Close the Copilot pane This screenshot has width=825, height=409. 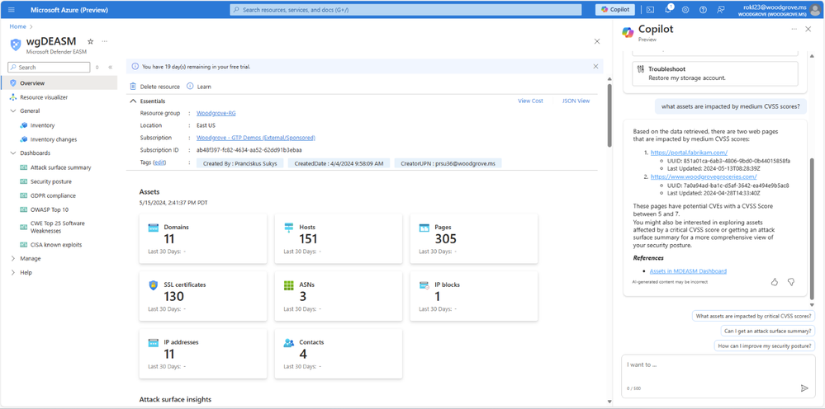808,30
